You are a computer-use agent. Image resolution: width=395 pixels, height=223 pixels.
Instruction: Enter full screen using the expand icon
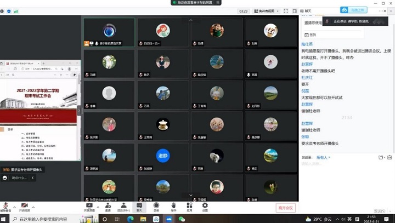click(x=286, y=11)
